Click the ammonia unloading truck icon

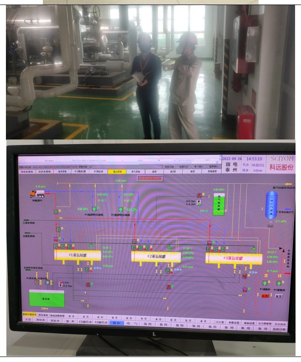[37, 194]
